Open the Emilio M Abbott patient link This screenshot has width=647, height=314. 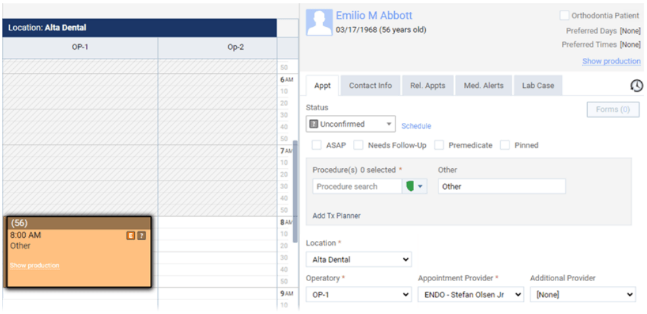pos(374,16)
